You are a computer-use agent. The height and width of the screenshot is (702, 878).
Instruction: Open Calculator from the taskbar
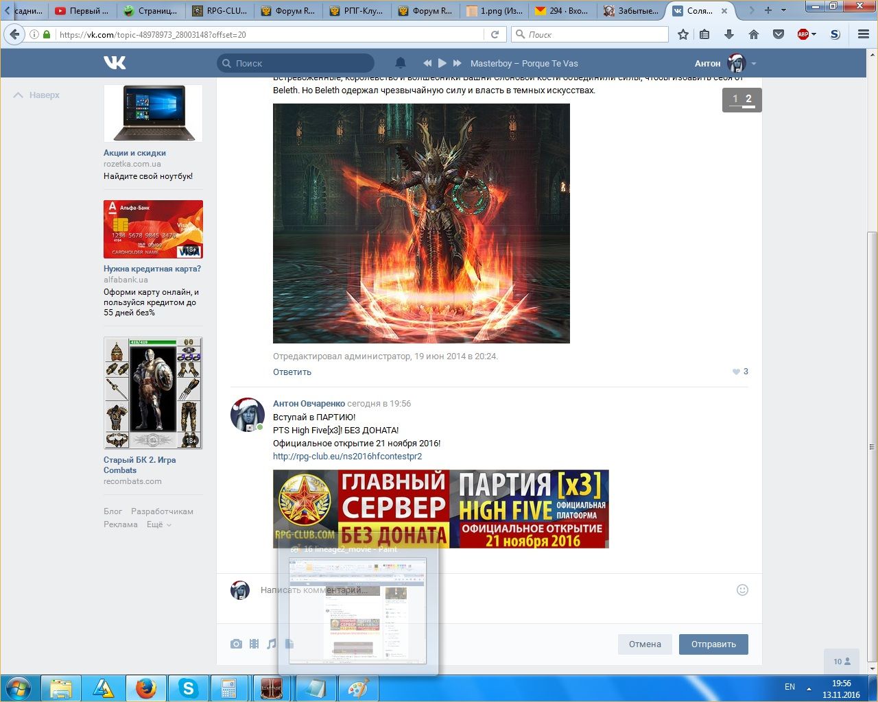tap(229, 688)
